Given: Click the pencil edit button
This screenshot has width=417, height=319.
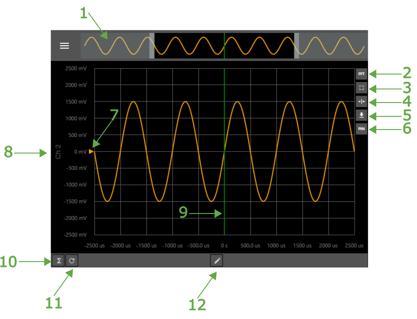Looking at the screenshot, I should 217,261.
